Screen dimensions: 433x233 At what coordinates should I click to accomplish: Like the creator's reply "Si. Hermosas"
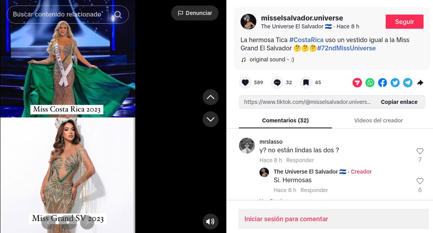420,181
